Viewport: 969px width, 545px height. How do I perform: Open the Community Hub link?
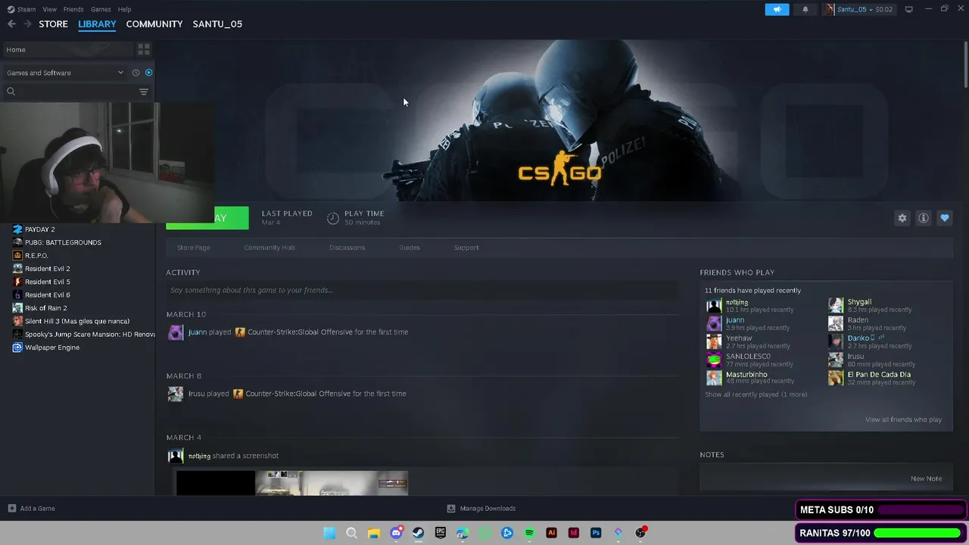tap(270, 248)
